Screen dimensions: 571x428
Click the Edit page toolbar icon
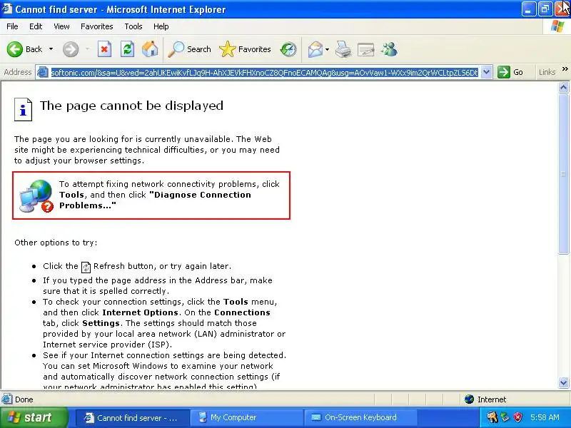(x=366, y=49)
